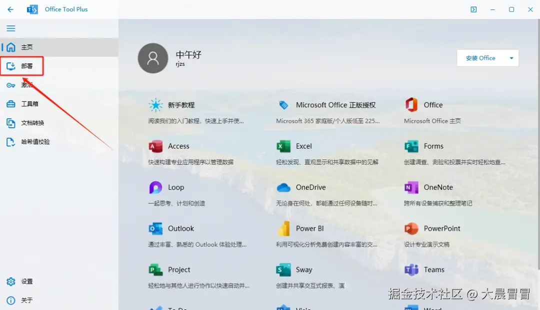This screenshot has height=310, width=540.
Task: Click the Excel app icon
Action: (283, 146)
